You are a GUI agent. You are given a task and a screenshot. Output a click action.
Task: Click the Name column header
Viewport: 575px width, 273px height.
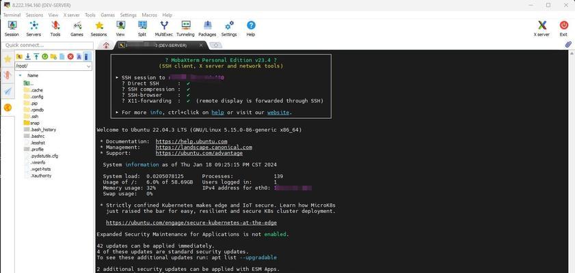tap(33, 75)
